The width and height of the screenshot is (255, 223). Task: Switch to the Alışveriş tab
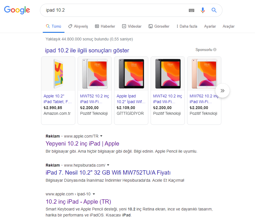click(78, 26)
